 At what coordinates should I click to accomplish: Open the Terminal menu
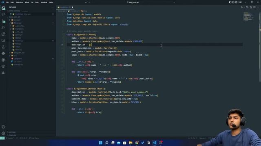44,2
